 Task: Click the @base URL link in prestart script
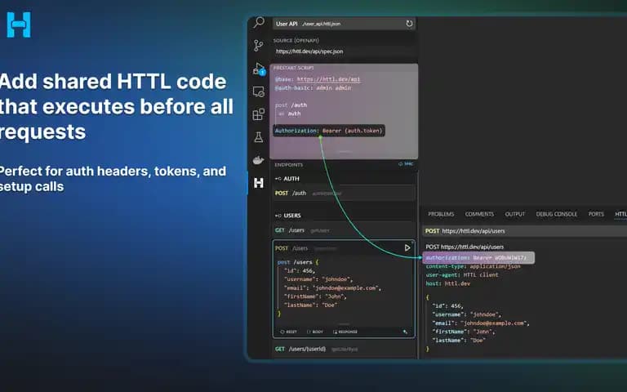[x=329, y=79]
